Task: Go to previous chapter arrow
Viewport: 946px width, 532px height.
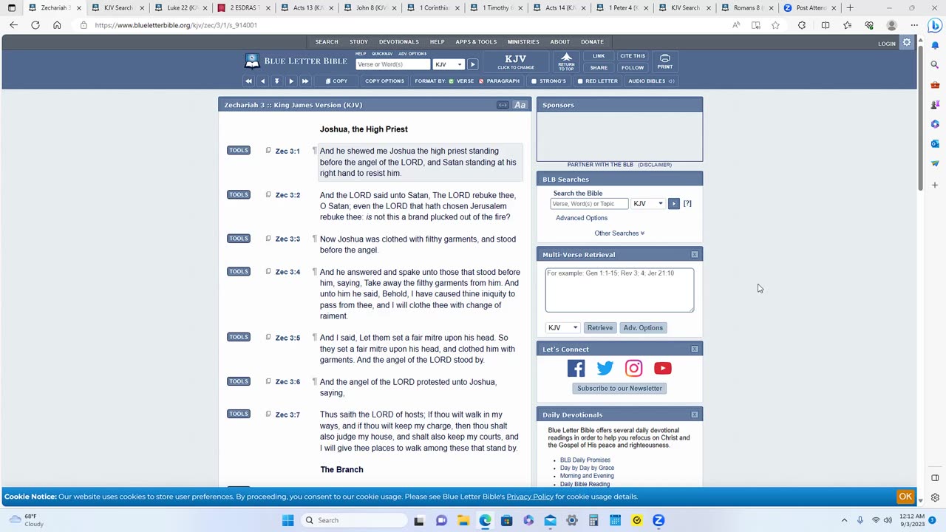Action: 262,81
